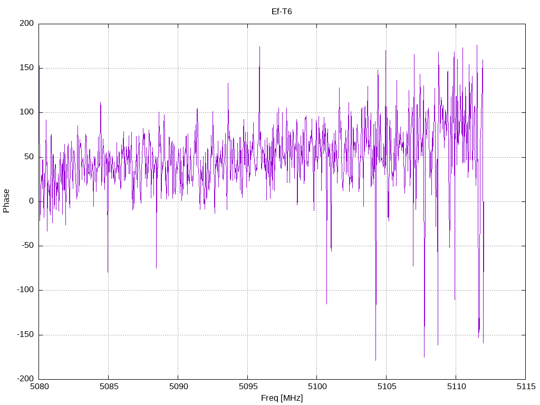The width and height of the screenshot is (540, 405).
Task: Click x-axis tick label 5105
Action: coord(387,387)
